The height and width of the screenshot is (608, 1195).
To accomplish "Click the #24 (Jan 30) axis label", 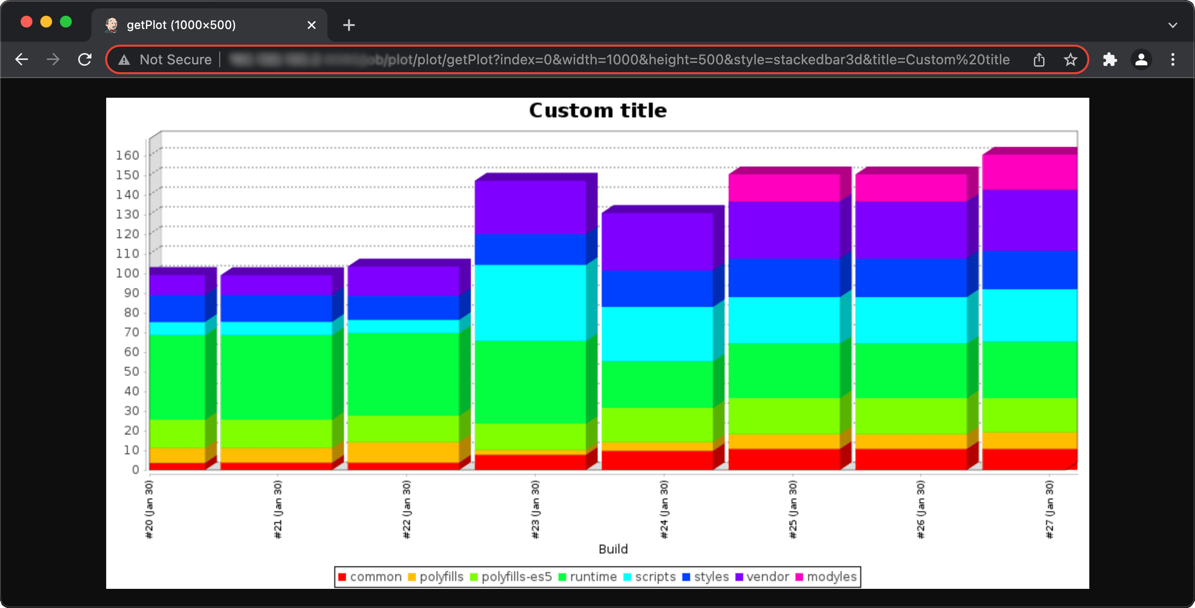I will click(x=664, y=510).
